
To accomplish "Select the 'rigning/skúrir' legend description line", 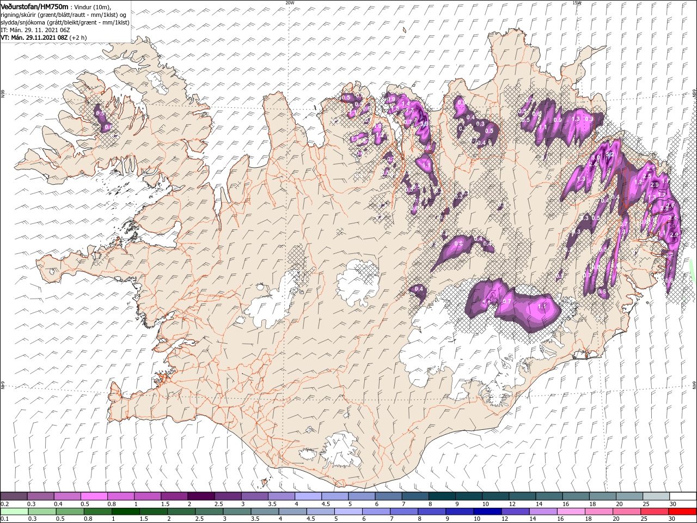I will (63, 15).
